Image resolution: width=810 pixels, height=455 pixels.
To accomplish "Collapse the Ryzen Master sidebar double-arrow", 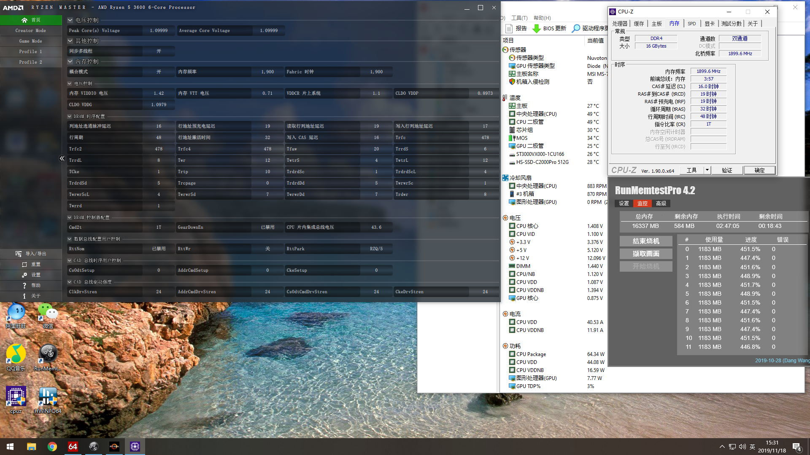I will coord(62,158).
